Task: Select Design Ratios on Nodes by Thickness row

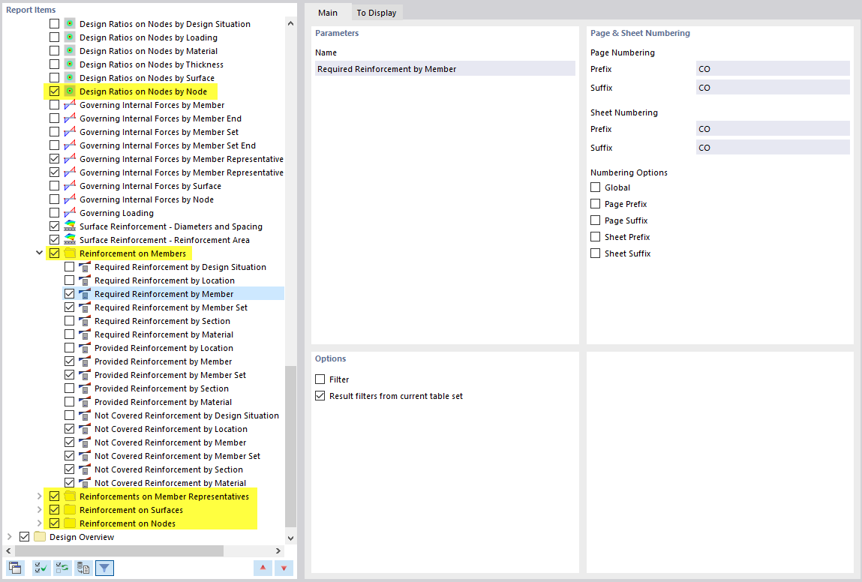Action: click(152, 64)
